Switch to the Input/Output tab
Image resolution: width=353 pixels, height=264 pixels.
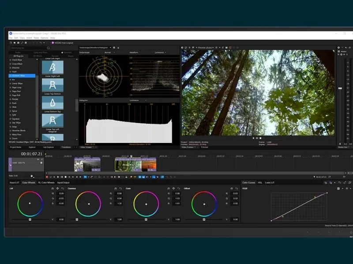[x=64, y=183]
